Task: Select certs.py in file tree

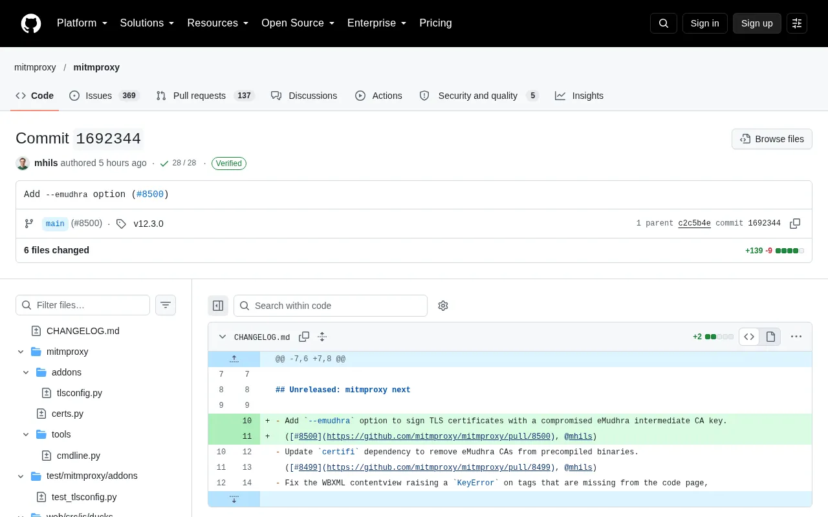Action: click(x=67, y=414)
